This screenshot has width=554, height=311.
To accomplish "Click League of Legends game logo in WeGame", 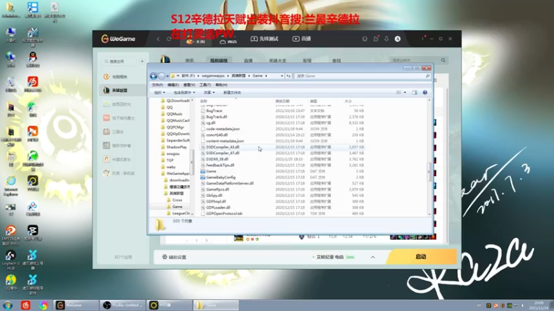I will [165, 59].
